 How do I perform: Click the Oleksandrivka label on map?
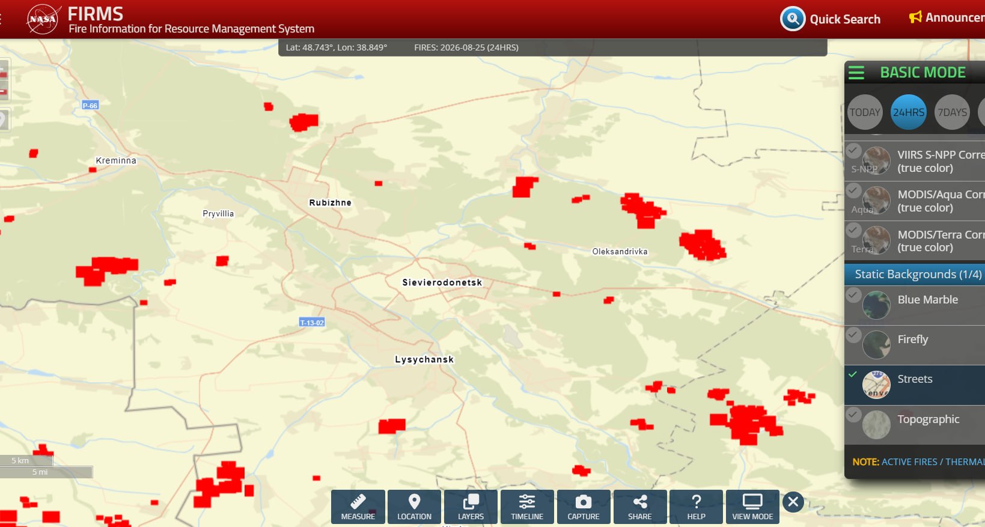pyautogui.click(x=620, y=251)
